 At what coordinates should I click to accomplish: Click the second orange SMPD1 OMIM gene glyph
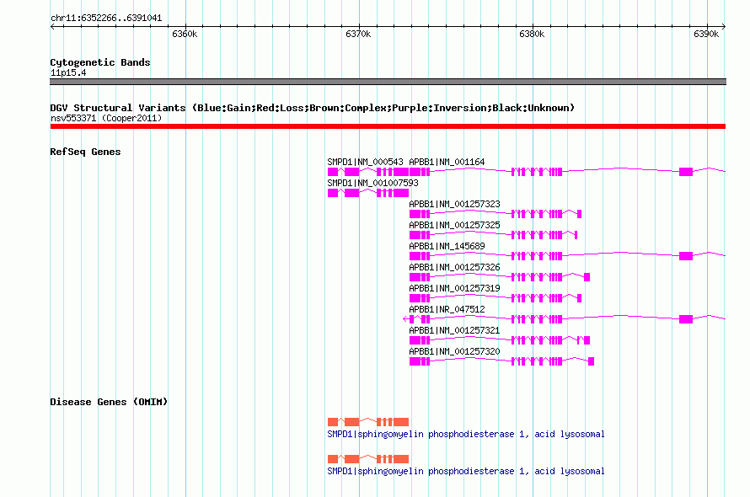(368, 459)
